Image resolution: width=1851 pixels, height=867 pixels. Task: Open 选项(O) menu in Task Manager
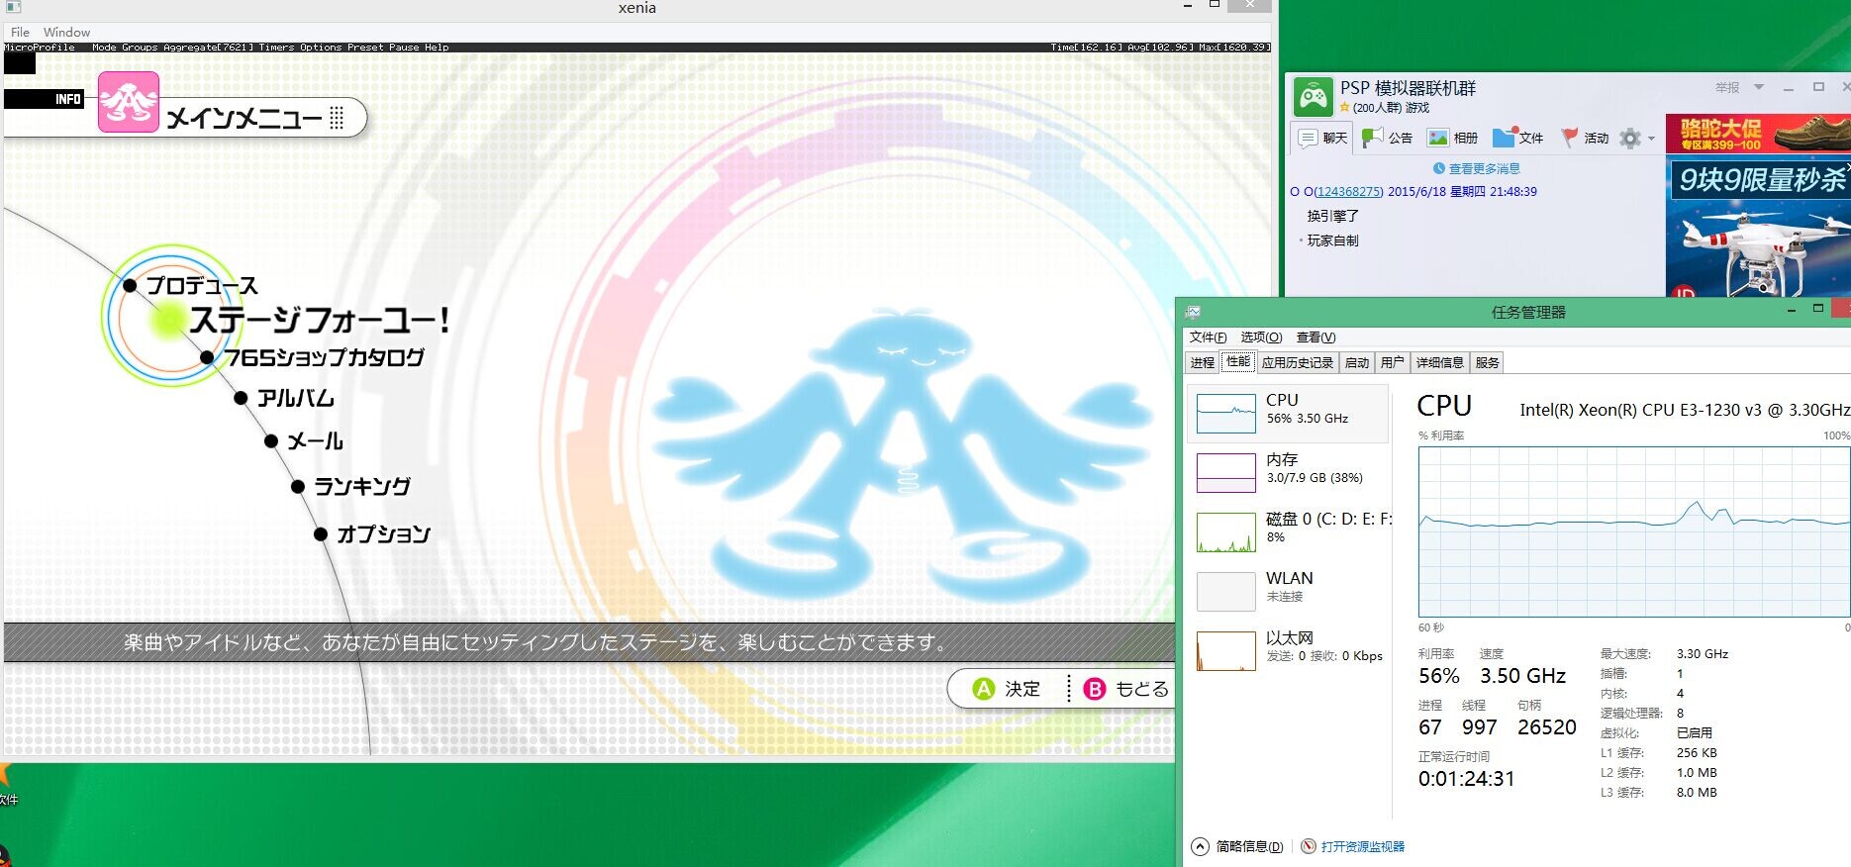1261,337
